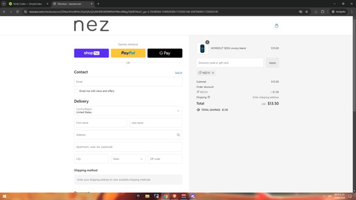356x200 pixels.
Task: Open the Windows Start menu
Action: (x=4, y=196)
